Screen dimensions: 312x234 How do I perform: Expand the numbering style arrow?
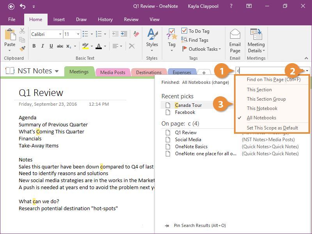(105, 34)
